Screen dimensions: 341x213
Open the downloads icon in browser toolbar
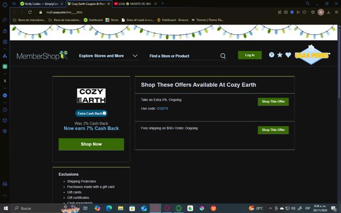(x=329, y=12)
